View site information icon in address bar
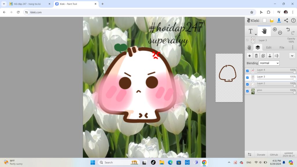 coord(26,12)
